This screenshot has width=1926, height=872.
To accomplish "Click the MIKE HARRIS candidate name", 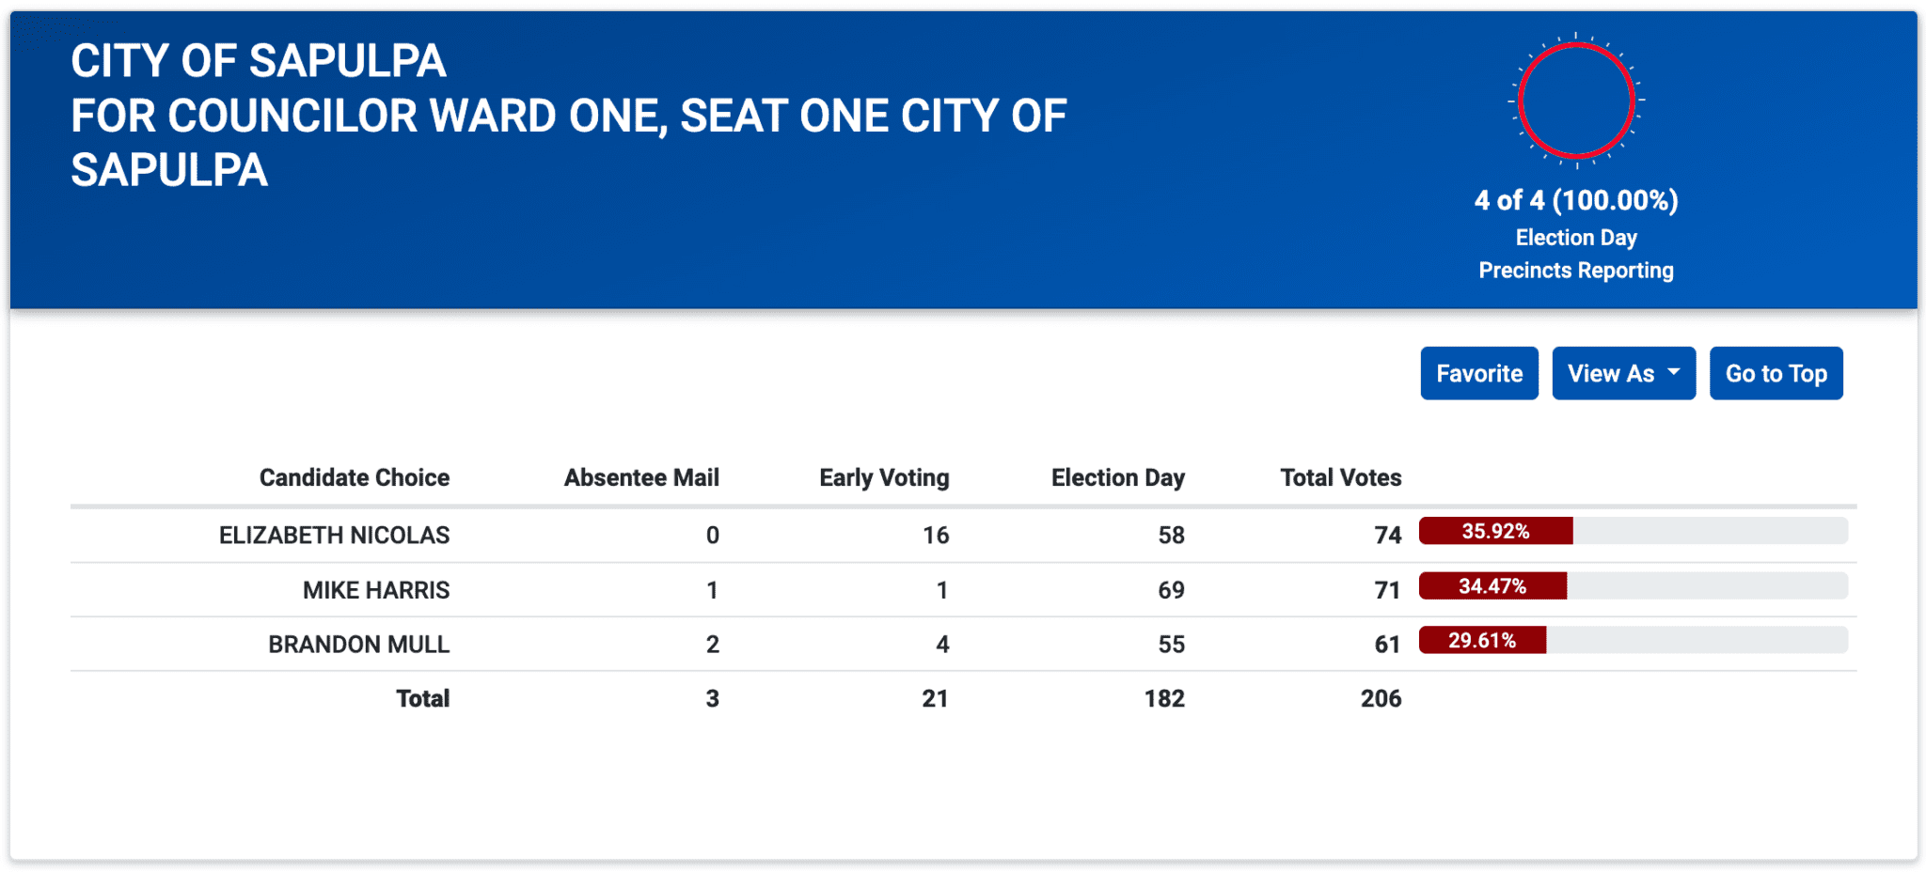I will click(x=375, y=590).
